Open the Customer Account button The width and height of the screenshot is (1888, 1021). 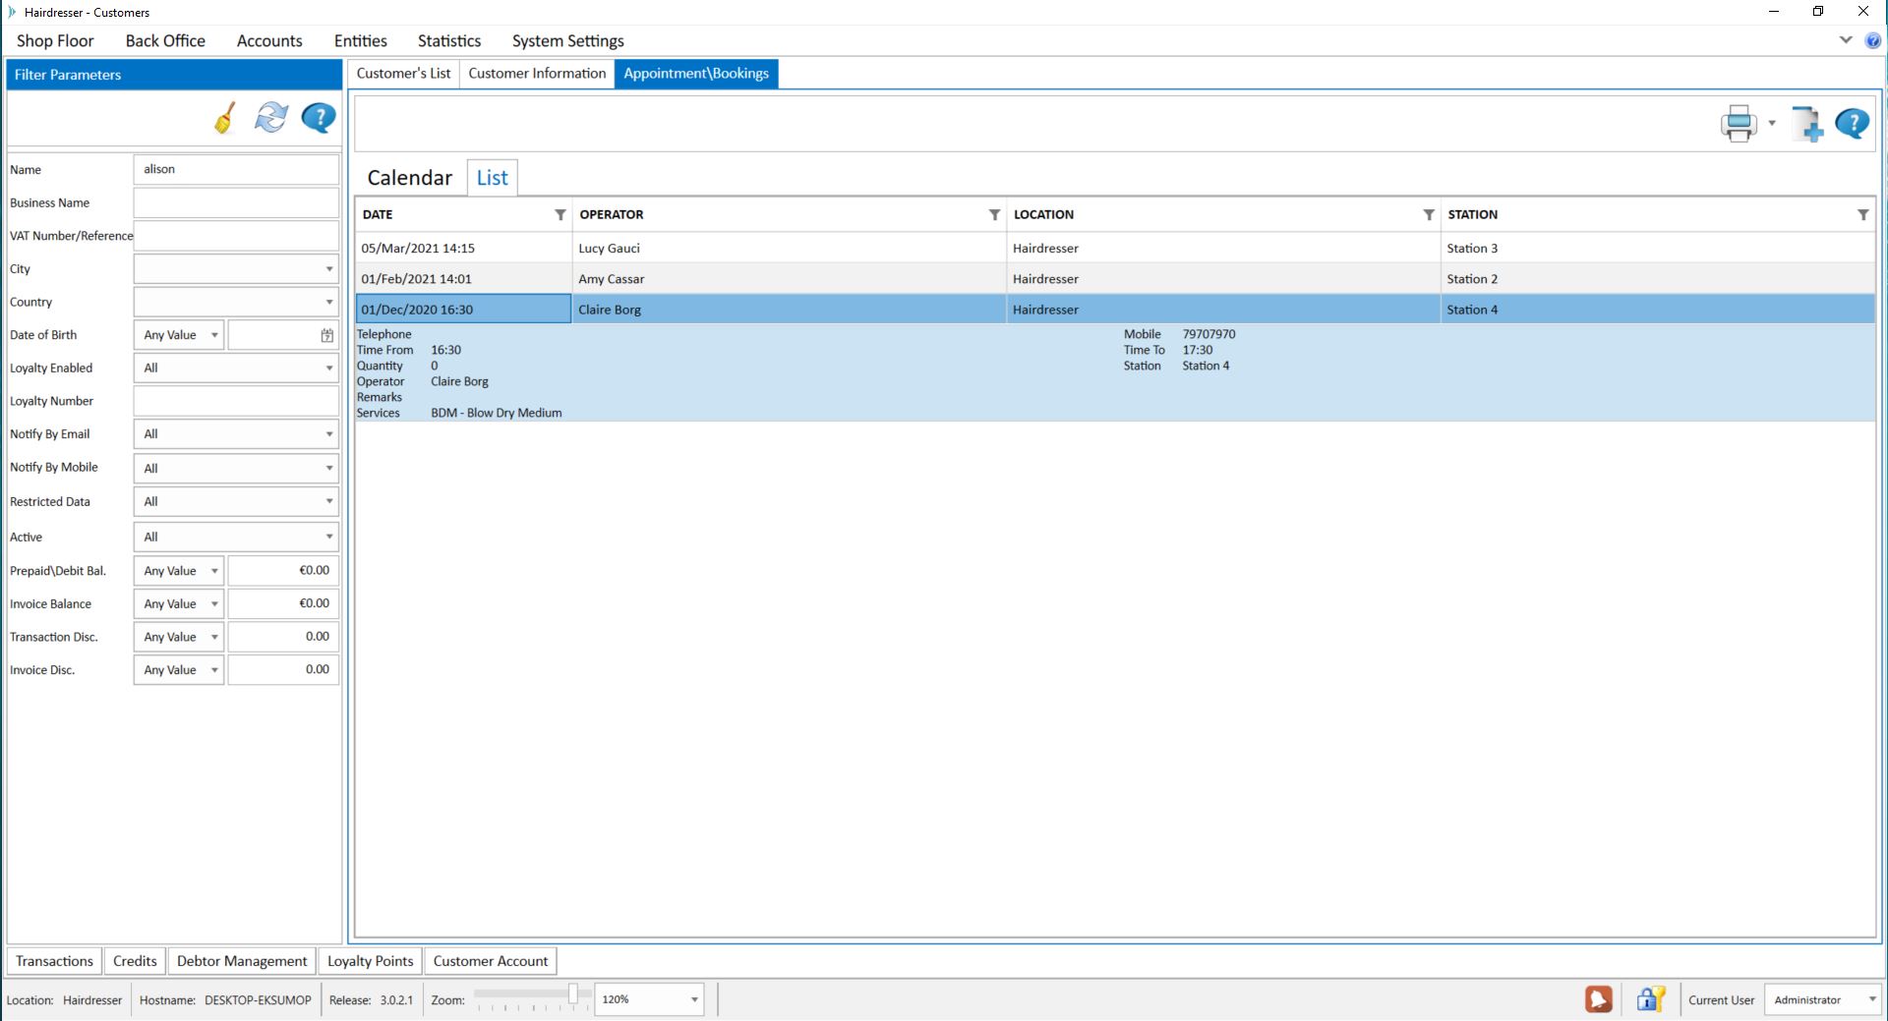[x=491, y=961]
